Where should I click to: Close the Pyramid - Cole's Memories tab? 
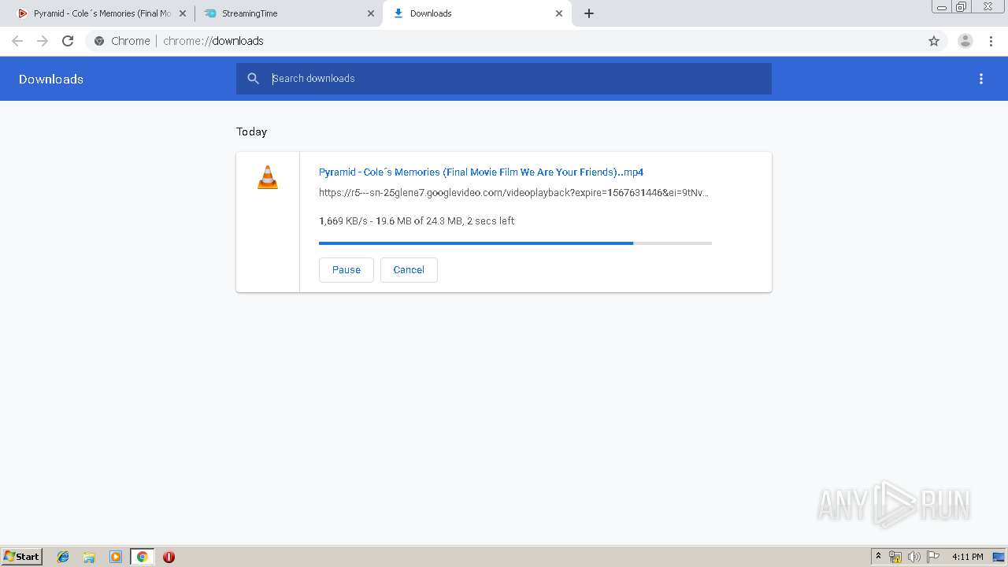tap(183, 13)
